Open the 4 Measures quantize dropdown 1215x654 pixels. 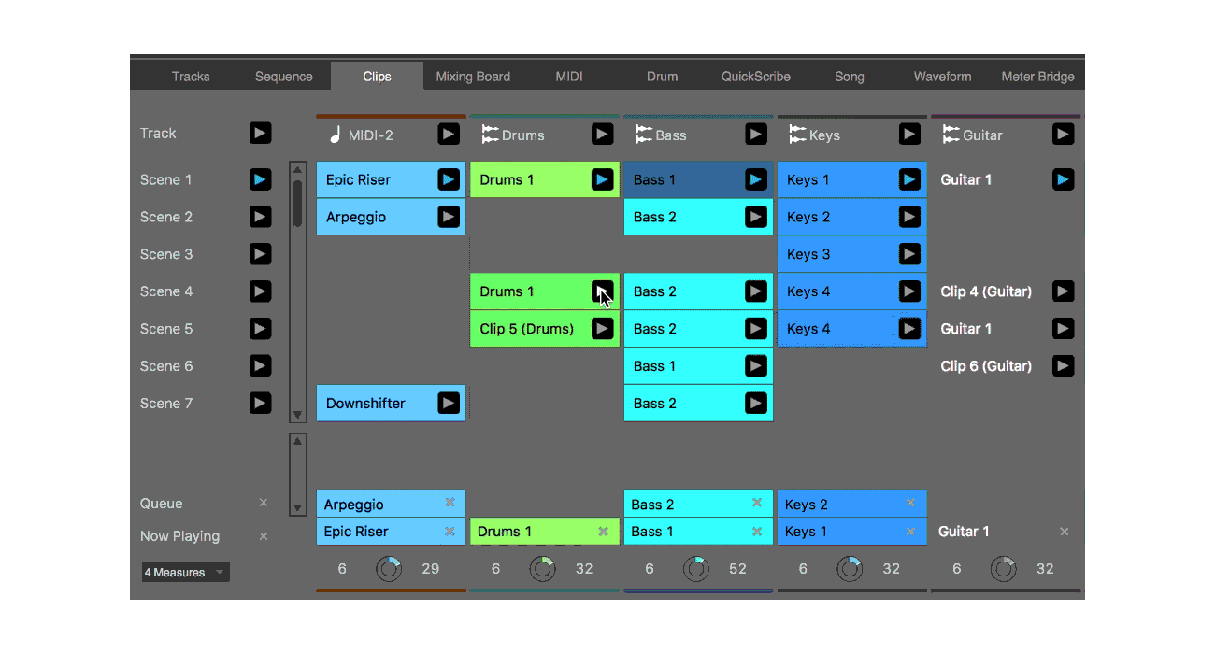(x=185, y=572)
